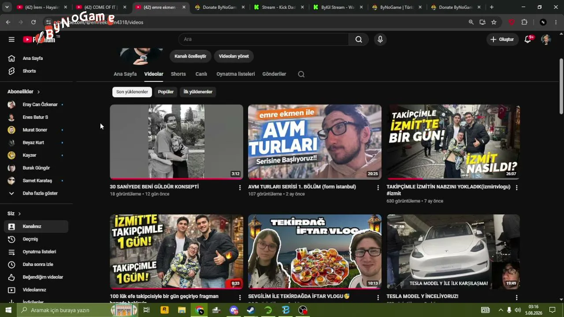Image resolution: width=564 pixels, height=317 pixels.
Task: Open Daha sonra izle list
Action: point(36,265)
